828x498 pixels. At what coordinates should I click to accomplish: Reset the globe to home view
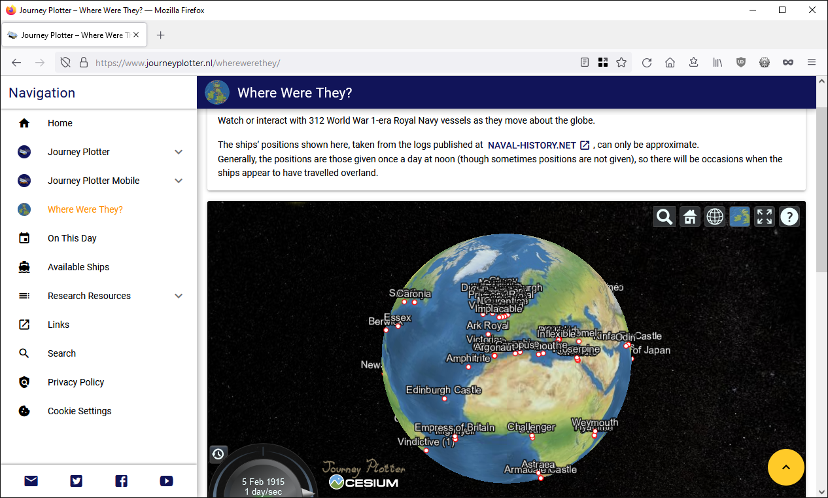[x=690, y=217]
